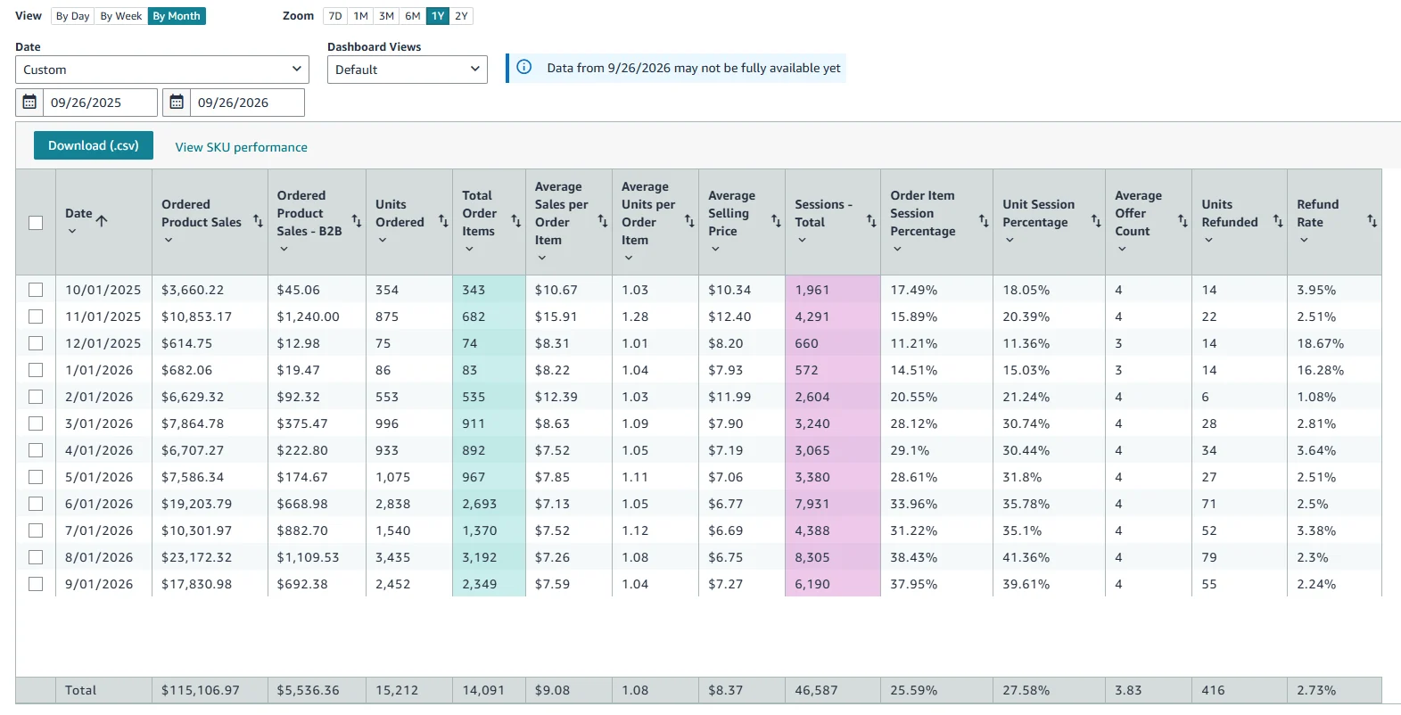This screenshot has height=715, width=1401.
Task: Expand the Unit Session Percentage column chevron
Action: click(x=1010, y=240)
